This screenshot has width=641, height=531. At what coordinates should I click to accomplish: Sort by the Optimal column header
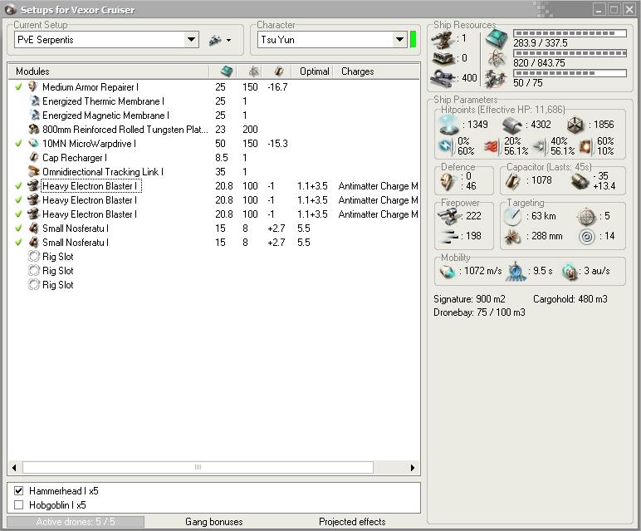(314, 71)
